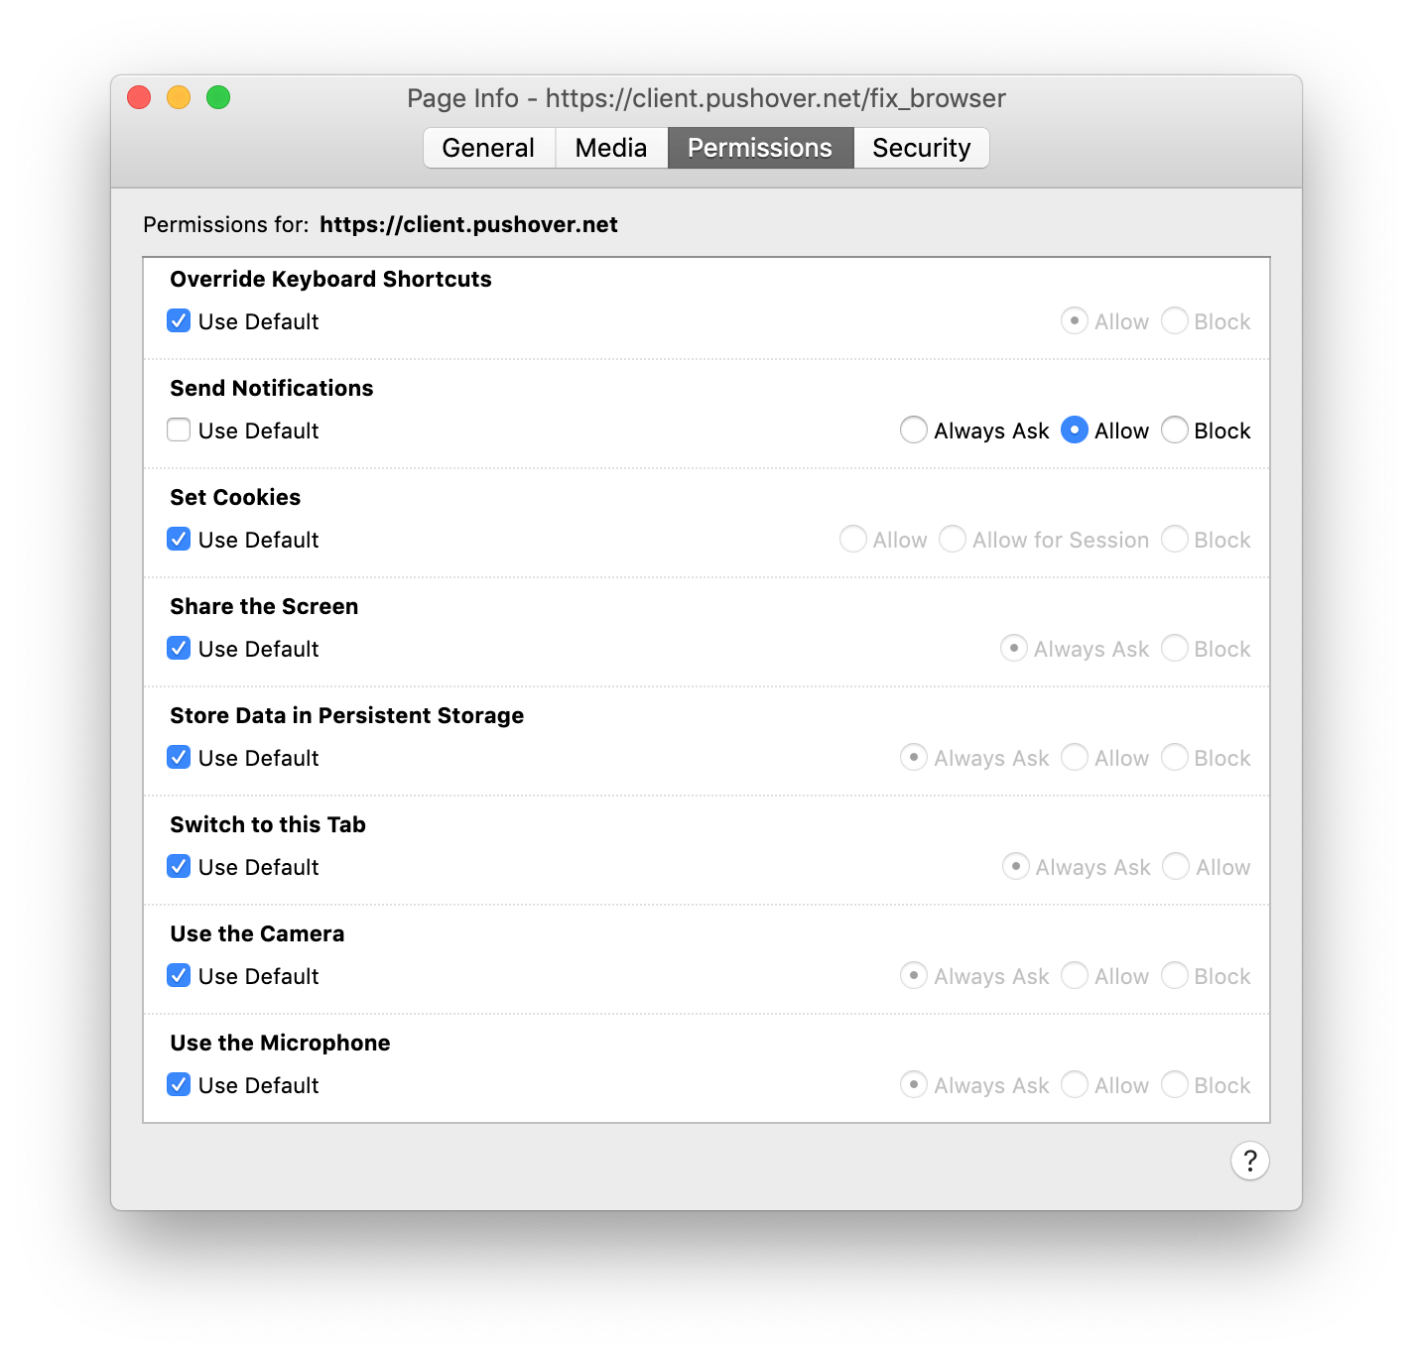
Task: Switch to the Security tab
Action: tap(921, 147)
